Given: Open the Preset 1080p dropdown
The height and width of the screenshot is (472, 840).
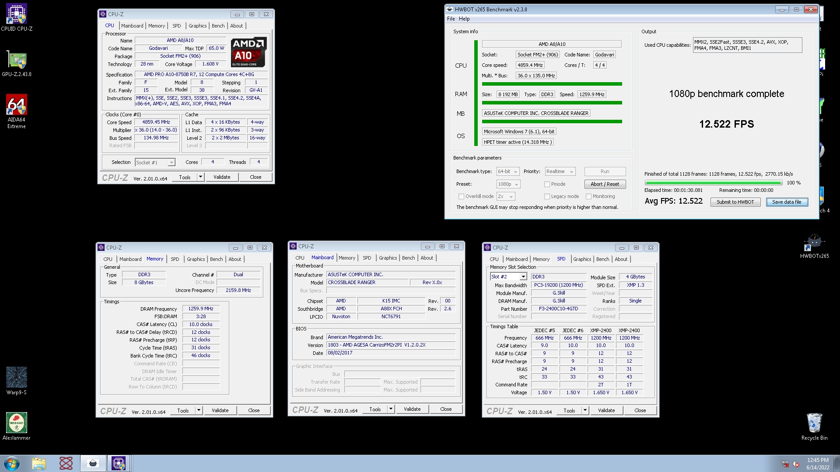Looking at the screenshot, I should click(x=508, y=184).
